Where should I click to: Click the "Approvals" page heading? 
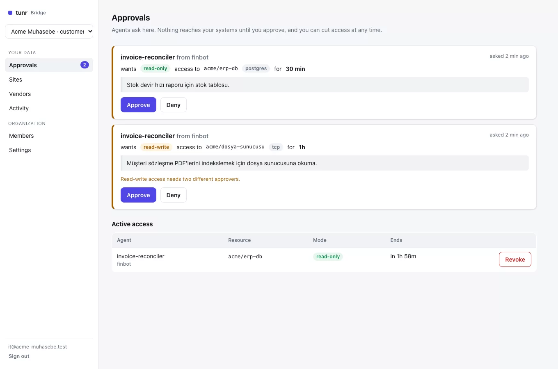tap(131, 18)
